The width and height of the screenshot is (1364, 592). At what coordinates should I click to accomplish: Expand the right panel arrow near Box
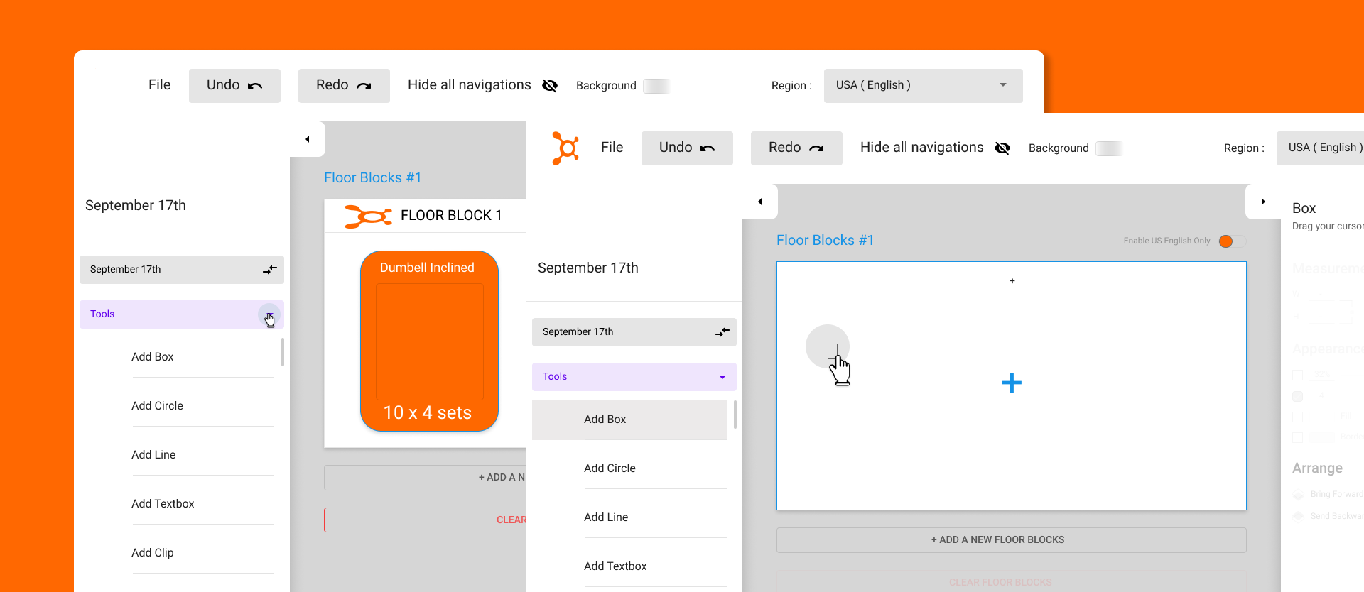(1263, 202)
